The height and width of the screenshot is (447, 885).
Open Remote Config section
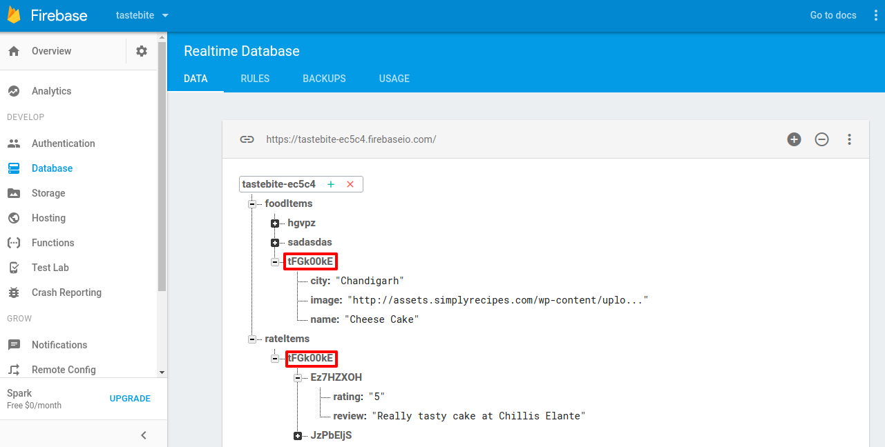(64, 370)
